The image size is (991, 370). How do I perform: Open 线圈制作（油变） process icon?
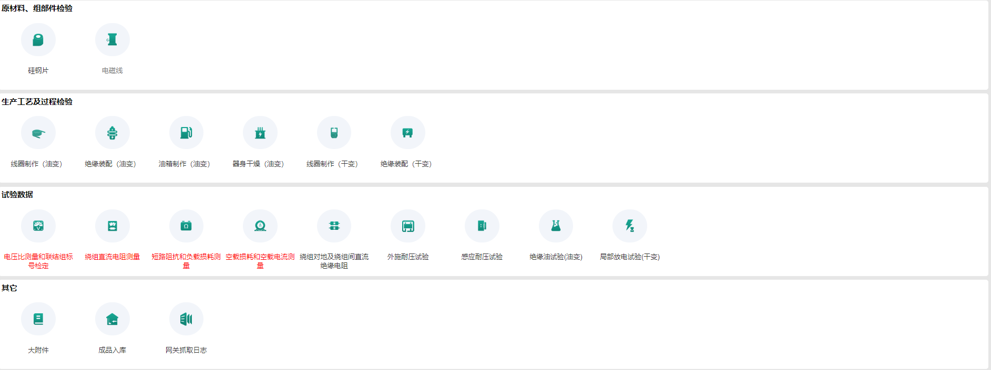[38, 133]
